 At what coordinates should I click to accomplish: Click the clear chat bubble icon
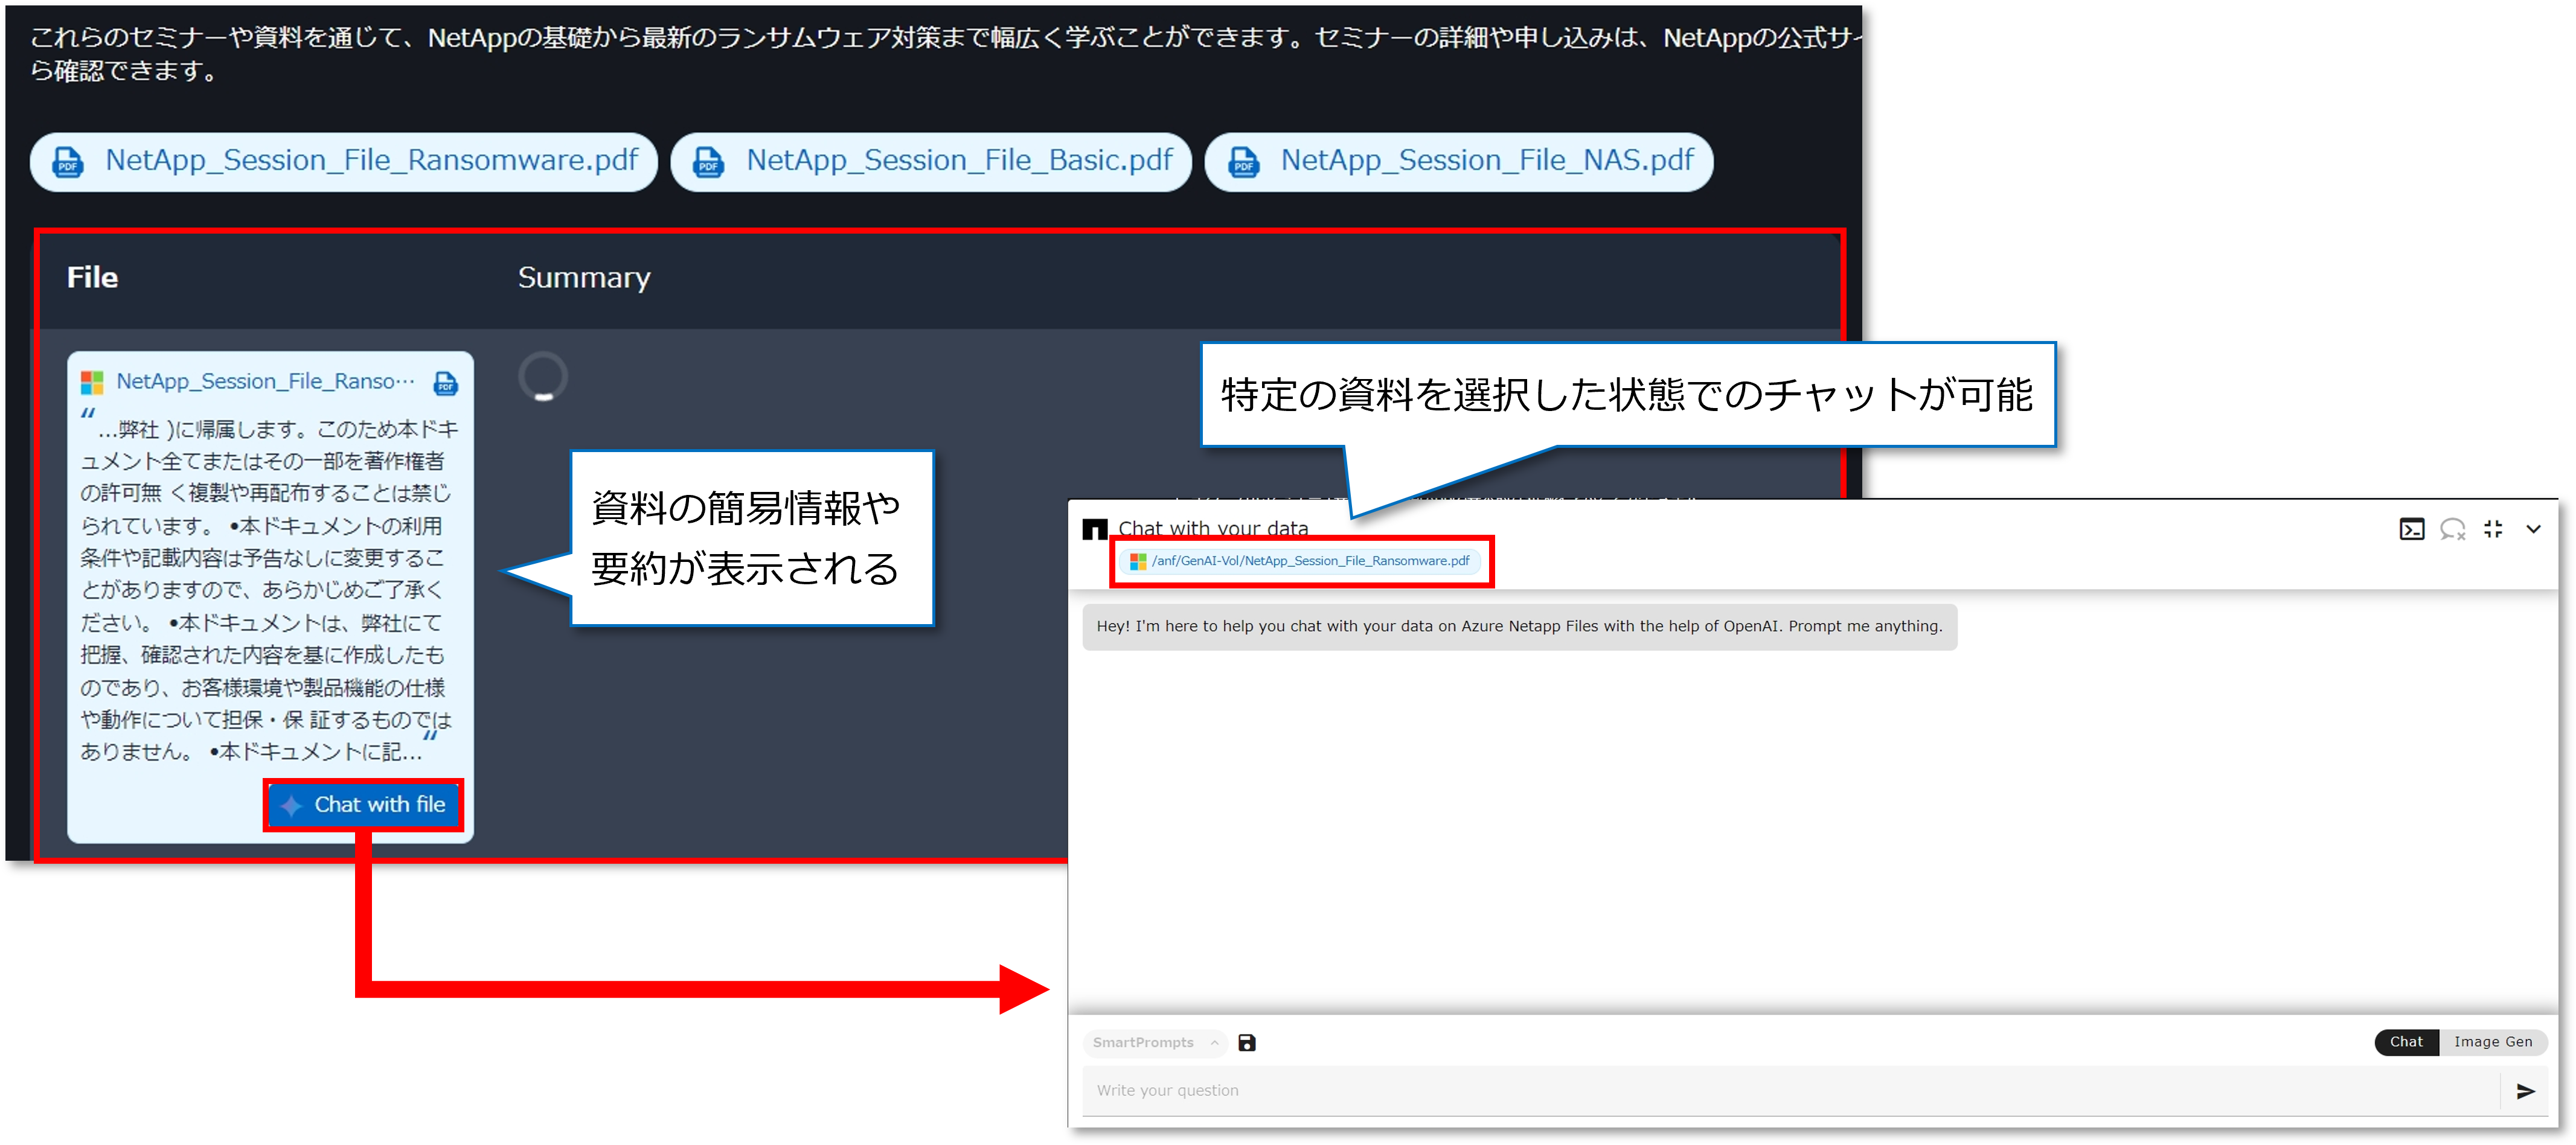click(2453, 529)
